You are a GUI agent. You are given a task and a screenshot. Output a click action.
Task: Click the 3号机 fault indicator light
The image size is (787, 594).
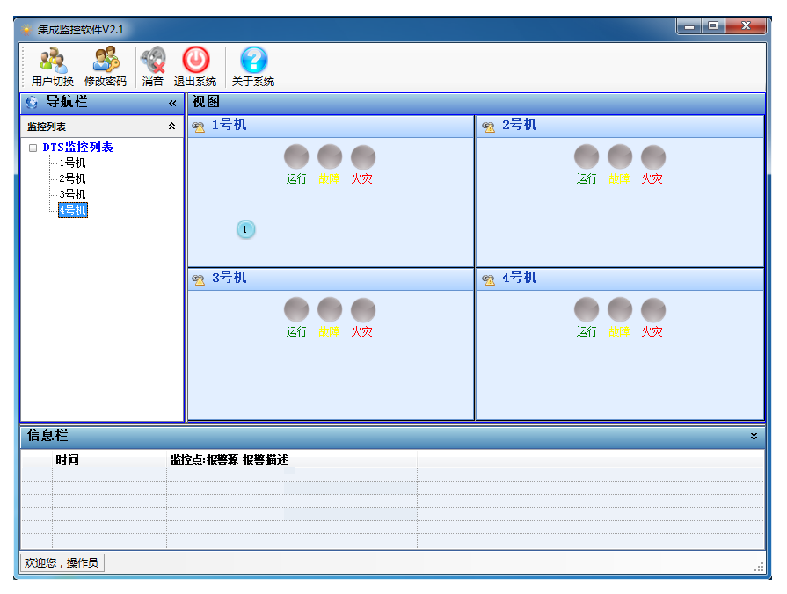tap(329, 310)
